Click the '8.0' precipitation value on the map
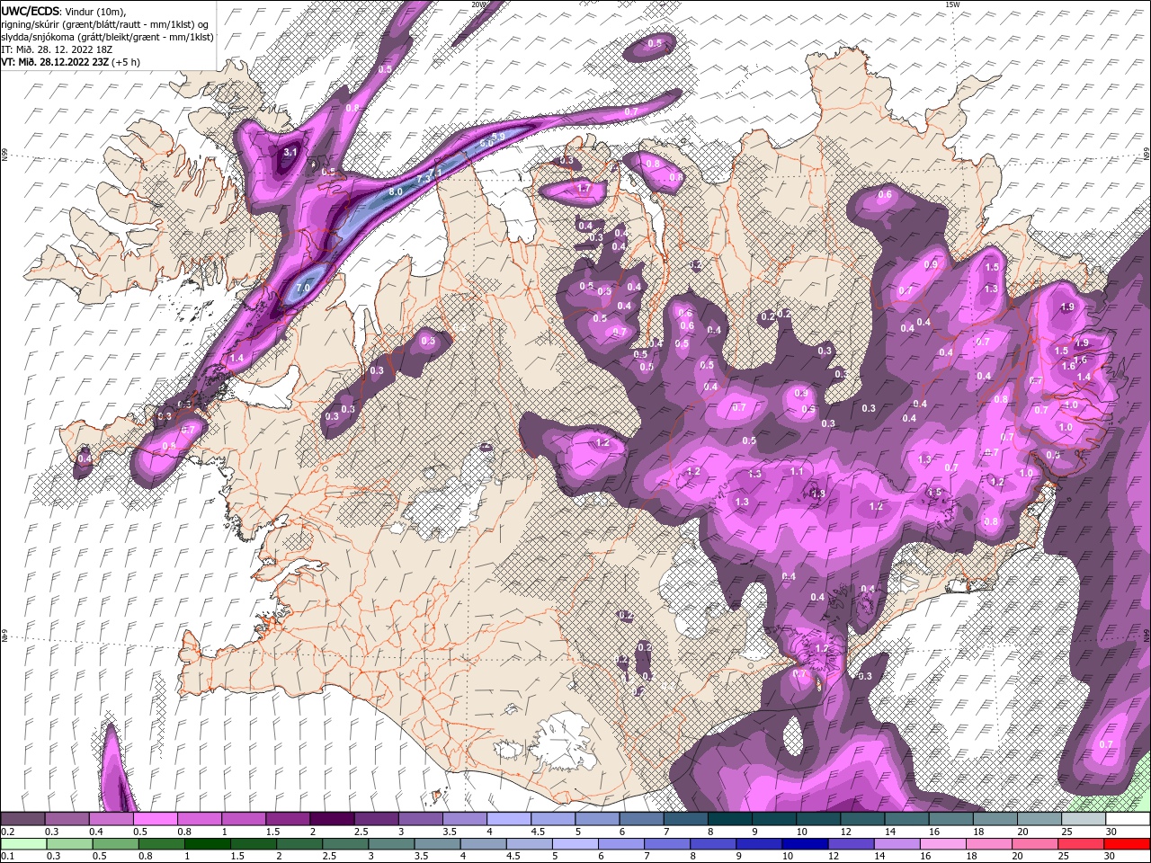 pos(395,192)
